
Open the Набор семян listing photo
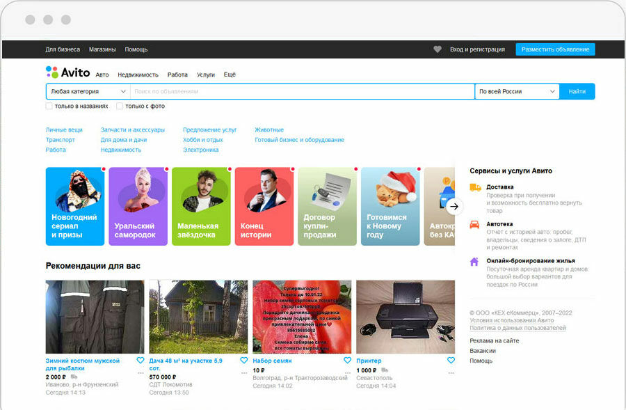(x=303, y=317)
